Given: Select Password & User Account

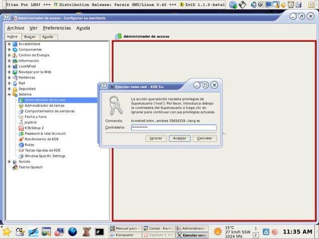Looking at the screenshot, I should [x=45, y=133].
